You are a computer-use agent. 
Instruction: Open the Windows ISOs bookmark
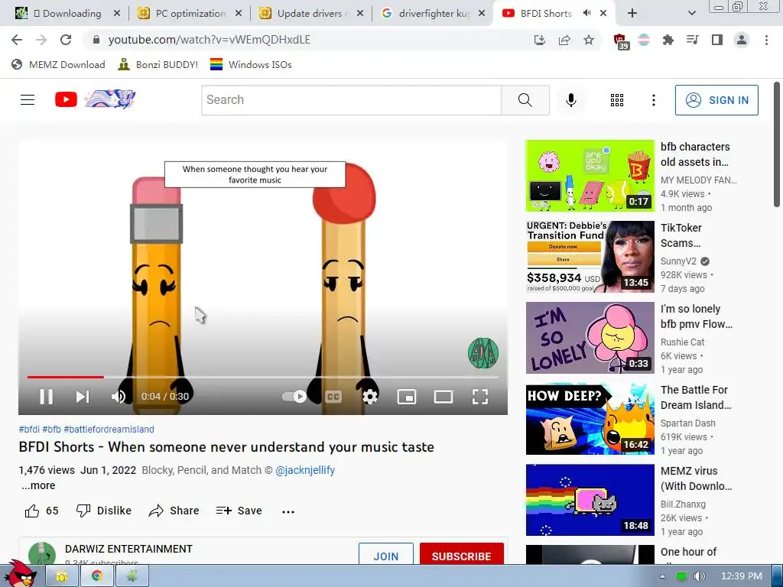point(251,64)
